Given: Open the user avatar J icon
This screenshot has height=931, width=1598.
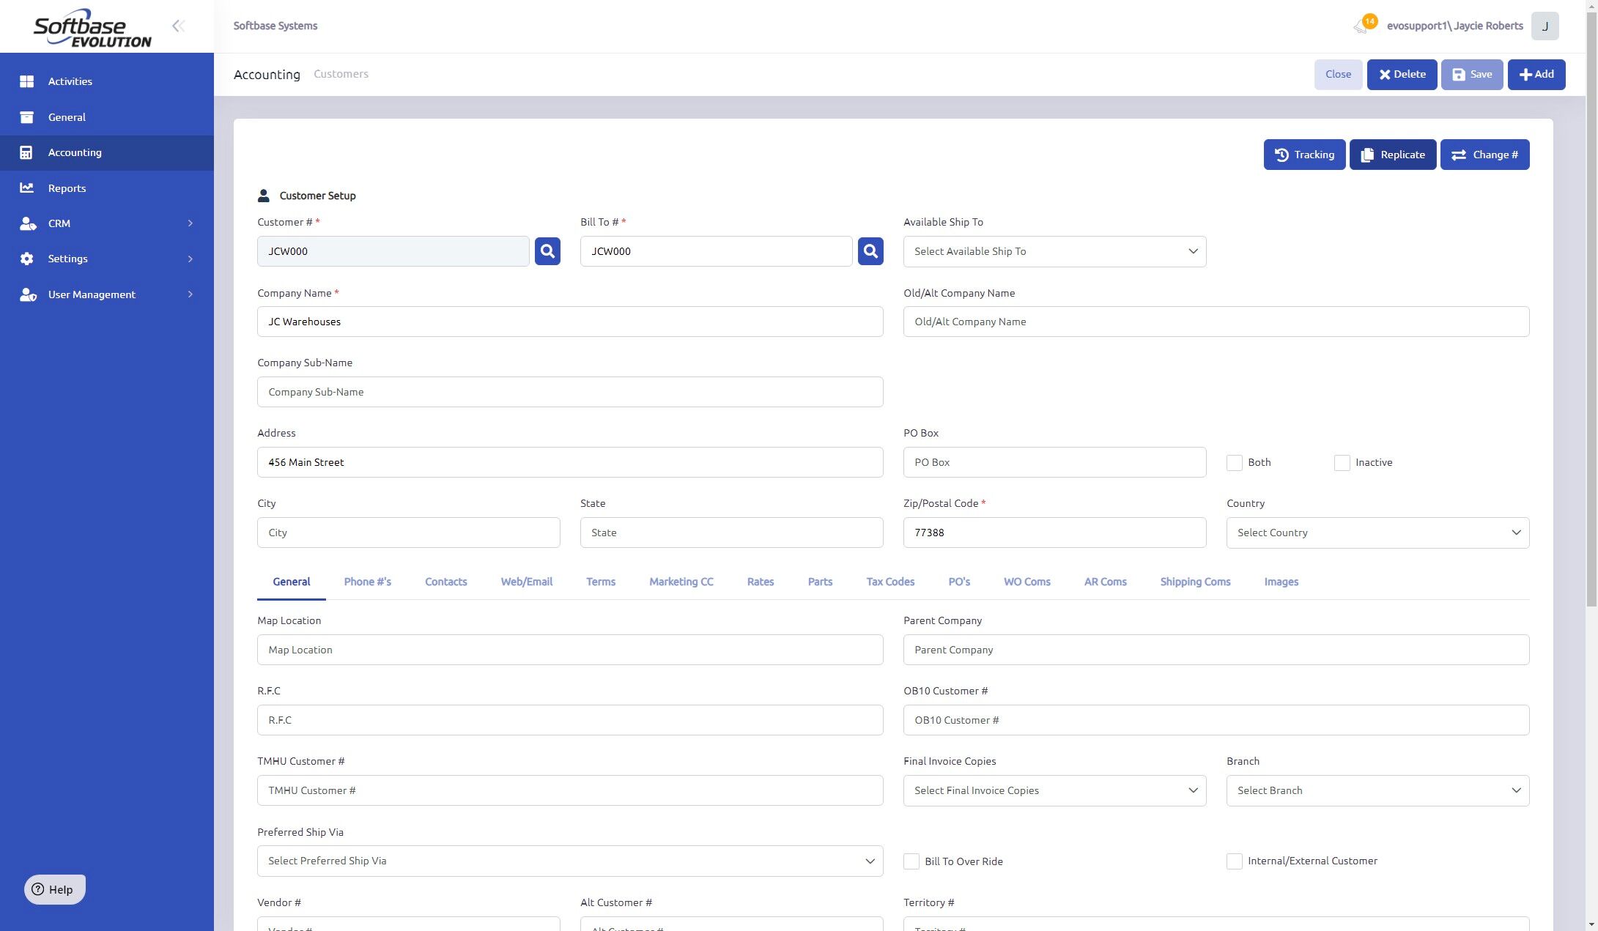Looking at the screenshot, I should pos(1545,26).
